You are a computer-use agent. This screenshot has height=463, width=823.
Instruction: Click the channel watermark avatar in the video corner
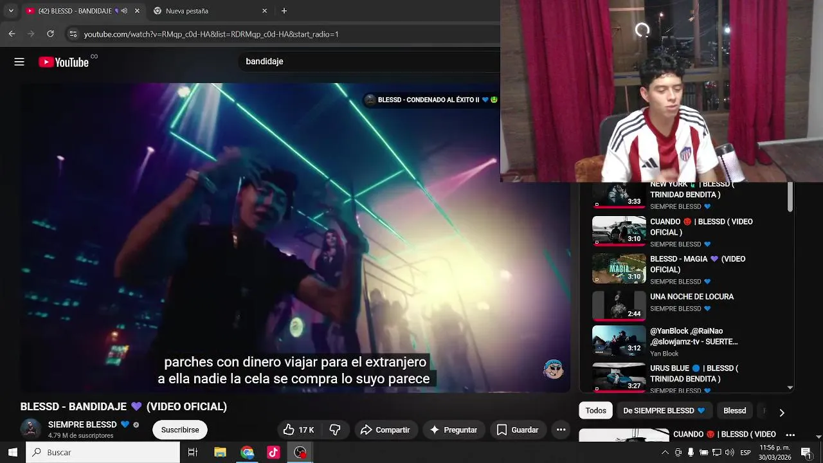(x=554, y=369)
